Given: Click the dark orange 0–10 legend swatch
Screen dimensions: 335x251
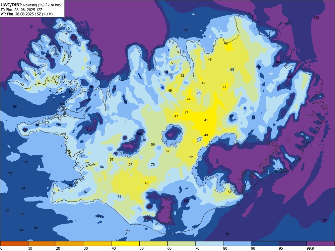Looking at the screenshot, I should 14,244.
